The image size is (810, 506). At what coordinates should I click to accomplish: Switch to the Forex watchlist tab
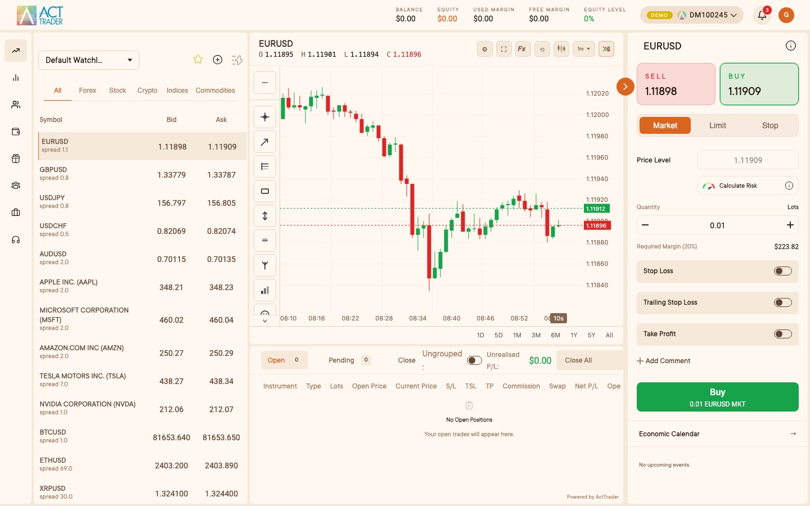click(x=87, y=91)
